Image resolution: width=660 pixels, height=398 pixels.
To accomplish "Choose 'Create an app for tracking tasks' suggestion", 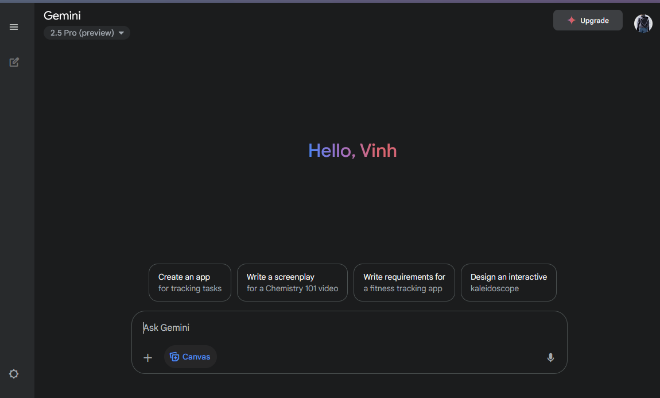I will pos(190,283).
